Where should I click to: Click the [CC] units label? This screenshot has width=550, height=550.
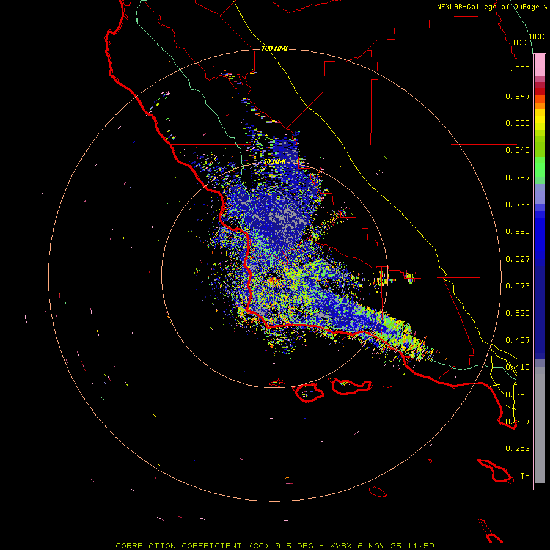click(x=521, y=42)
